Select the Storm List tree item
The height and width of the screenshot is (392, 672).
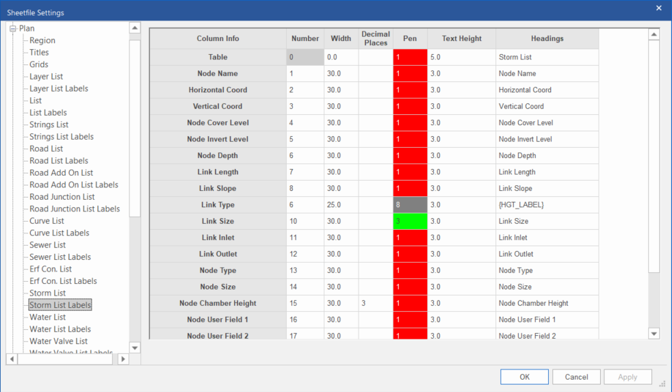pyautogui.click(x=47, y=293)
